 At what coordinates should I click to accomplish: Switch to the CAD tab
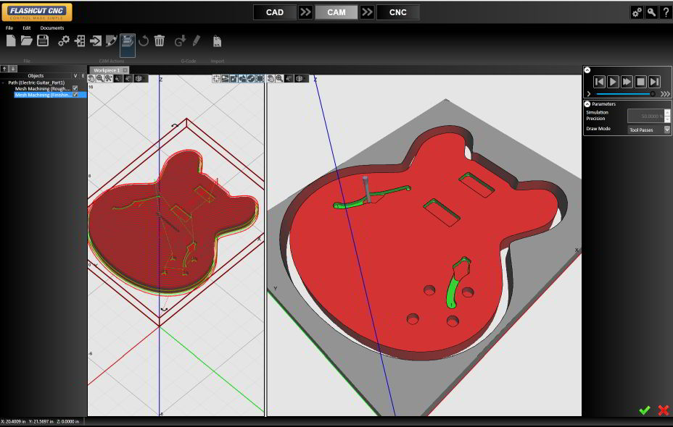click(x=275, y=12)
